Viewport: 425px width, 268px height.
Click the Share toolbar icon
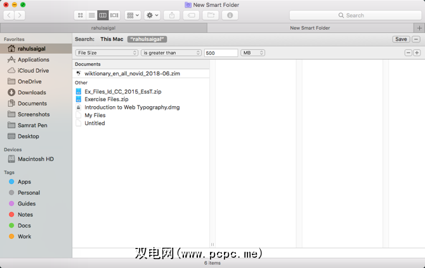pos(171,15)
